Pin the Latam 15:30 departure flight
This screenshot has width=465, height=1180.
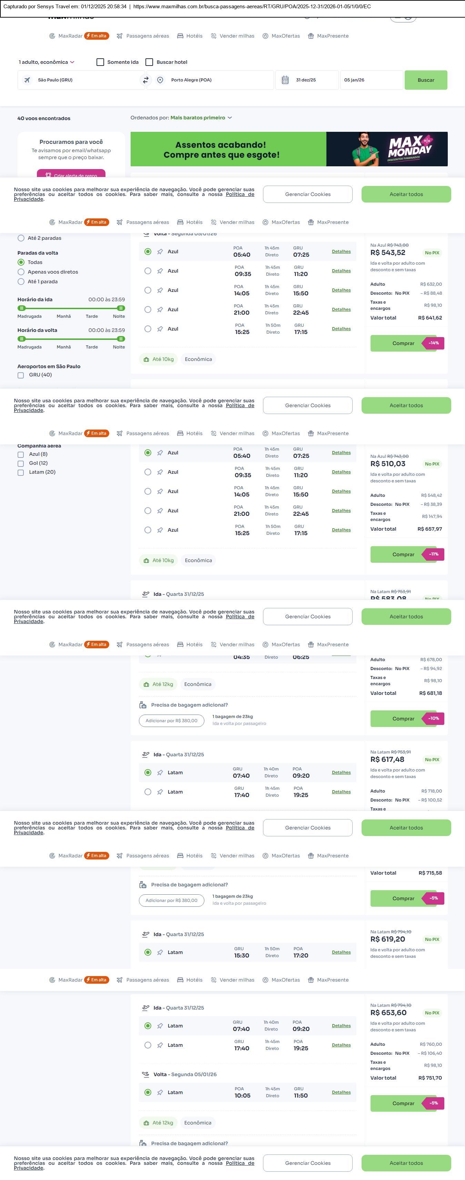[x=160, y=952]
